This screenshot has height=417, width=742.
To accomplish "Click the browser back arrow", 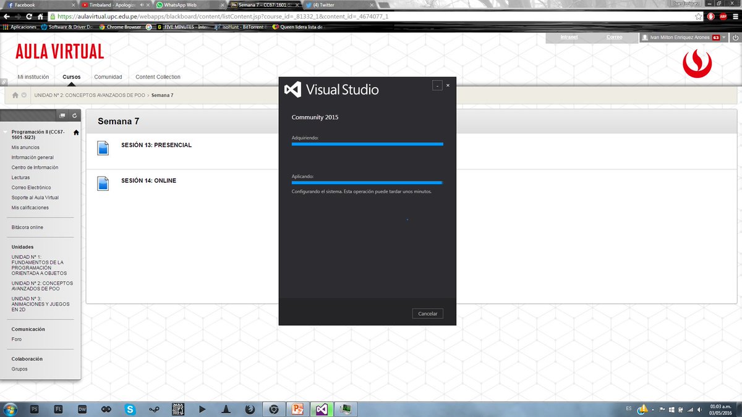I will 6,17.
